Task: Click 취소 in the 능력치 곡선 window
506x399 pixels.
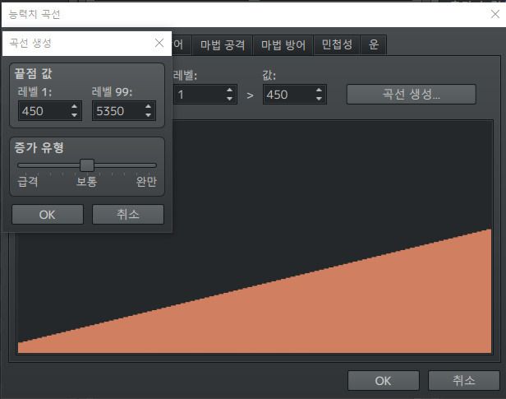Action: coord(464,381)
